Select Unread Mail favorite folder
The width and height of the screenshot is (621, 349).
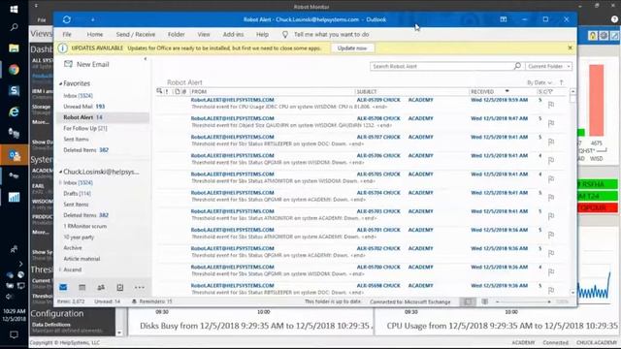84,107
